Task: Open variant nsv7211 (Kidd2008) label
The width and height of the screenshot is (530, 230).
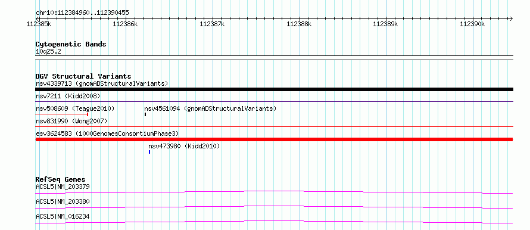Action: [68, 96]
